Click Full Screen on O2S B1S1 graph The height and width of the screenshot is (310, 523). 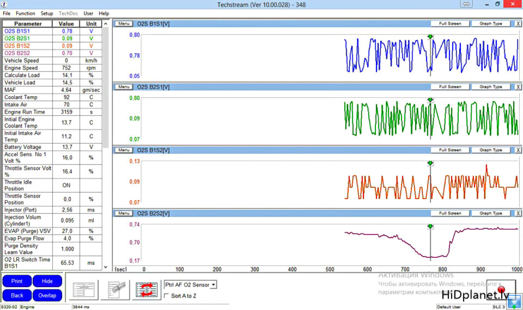tap(450, 24)
